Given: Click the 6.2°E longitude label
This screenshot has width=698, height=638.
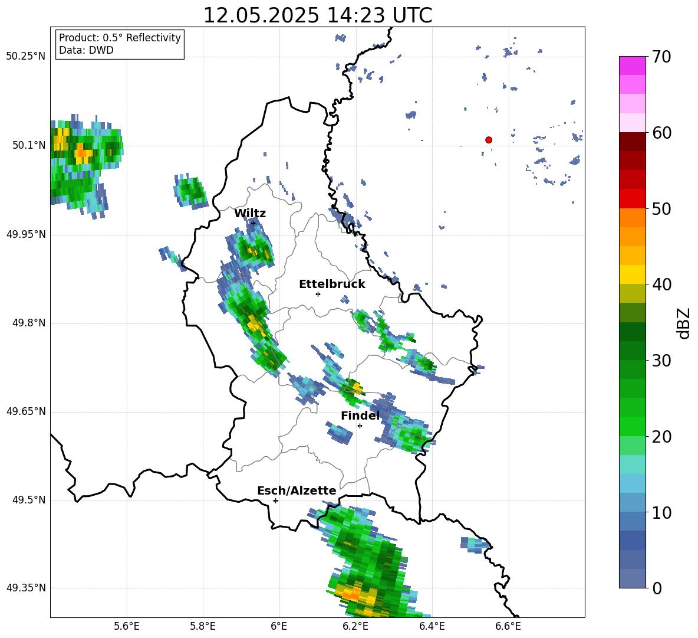Looking at the screenshot, I should point(355,626).
